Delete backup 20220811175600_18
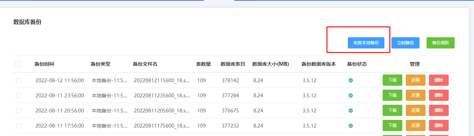 [439, 125]
